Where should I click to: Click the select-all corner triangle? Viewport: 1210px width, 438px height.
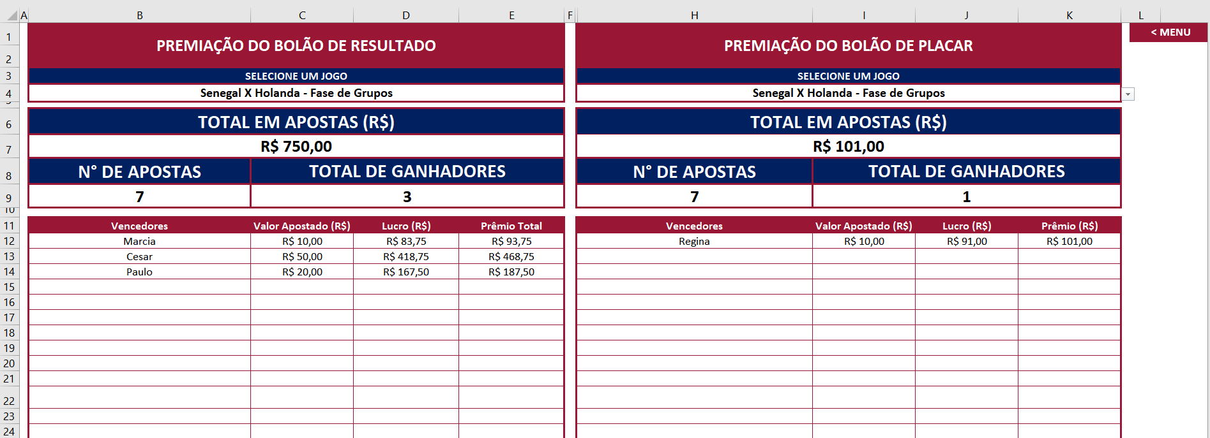[12, 15]
